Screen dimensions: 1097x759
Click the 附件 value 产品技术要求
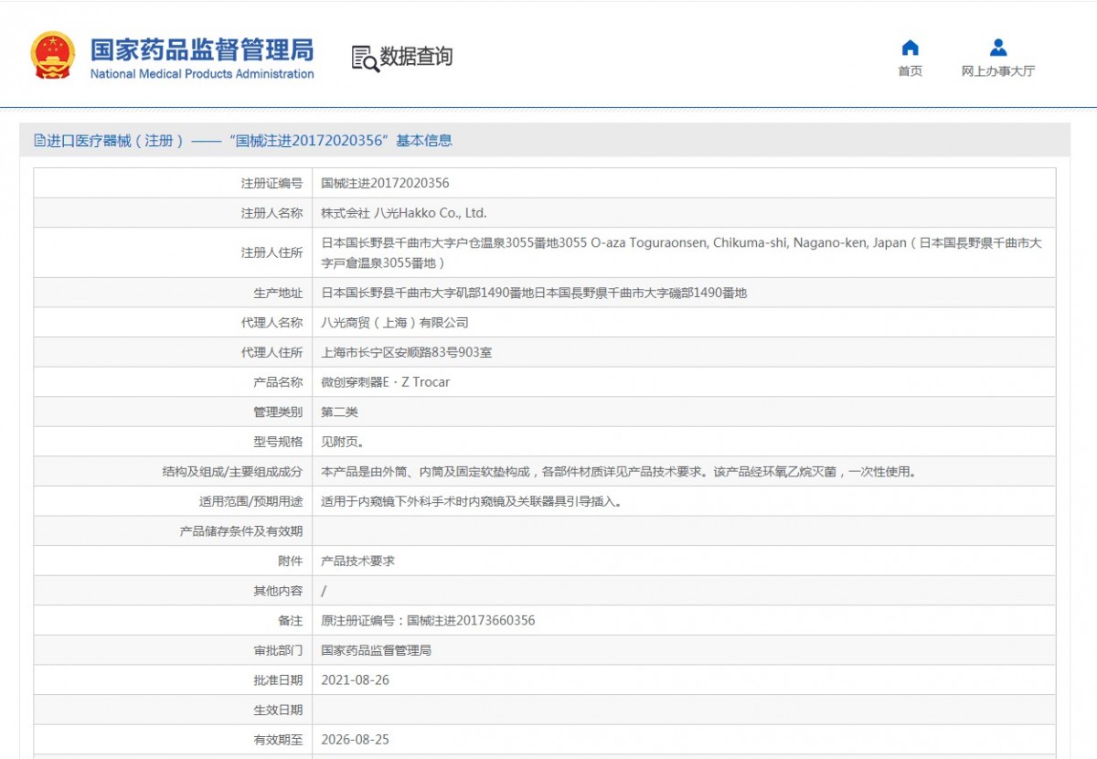(357, 561)
